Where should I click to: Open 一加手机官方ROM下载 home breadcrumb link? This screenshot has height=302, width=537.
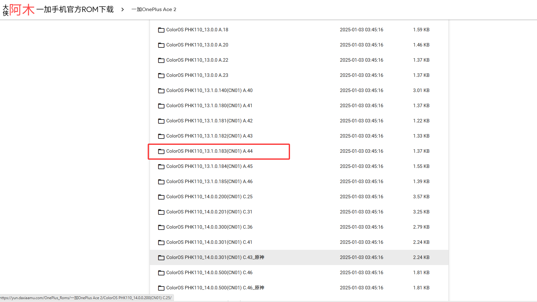tap(75, 9)
